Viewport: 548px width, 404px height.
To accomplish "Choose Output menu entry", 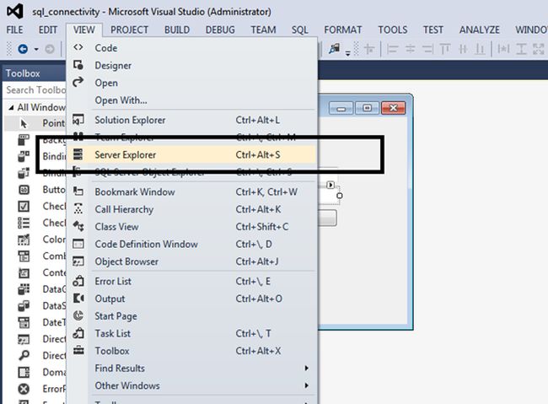I will click(191, 299).
